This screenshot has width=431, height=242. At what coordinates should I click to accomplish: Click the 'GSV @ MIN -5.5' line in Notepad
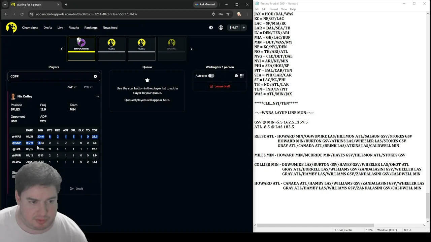(281, 122)
